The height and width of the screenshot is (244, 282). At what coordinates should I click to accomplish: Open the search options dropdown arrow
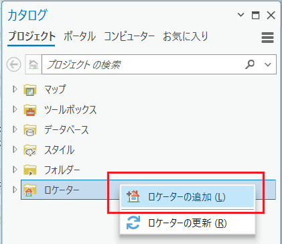click(x=267, y=64)
